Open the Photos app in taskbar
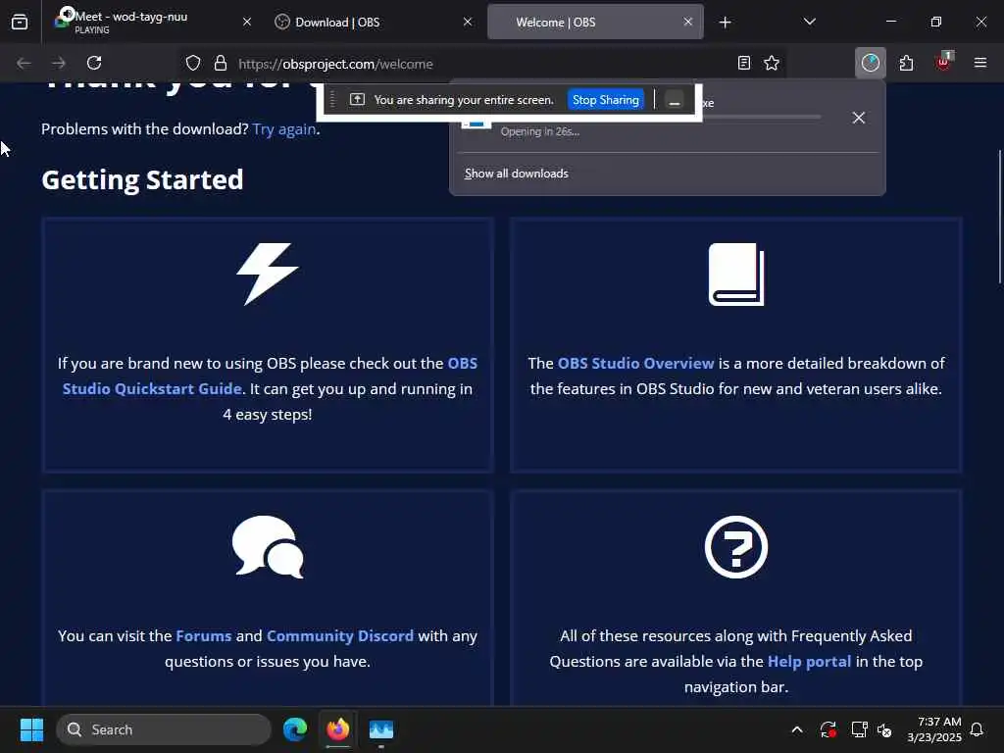Image resolution: width=1004 pixels, height=753 pixels. click(381, 729)
